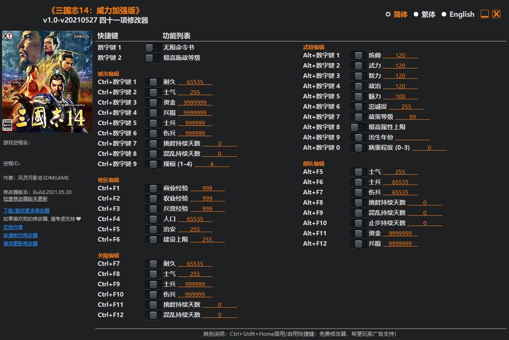The height and width of the screenshot is (340, 509).
Task: Click the 城市编辑 section heading
Action: point(108,74)
